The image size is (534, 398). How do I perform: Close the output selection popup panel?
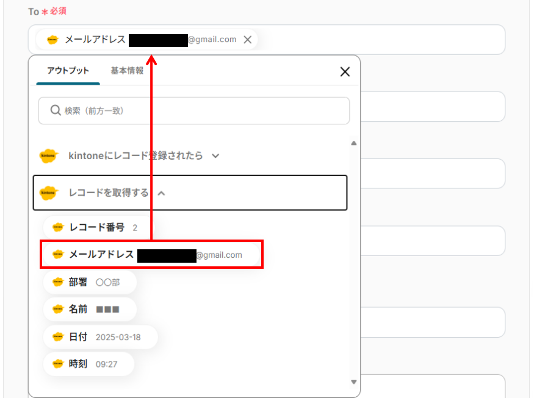point(345,72)
